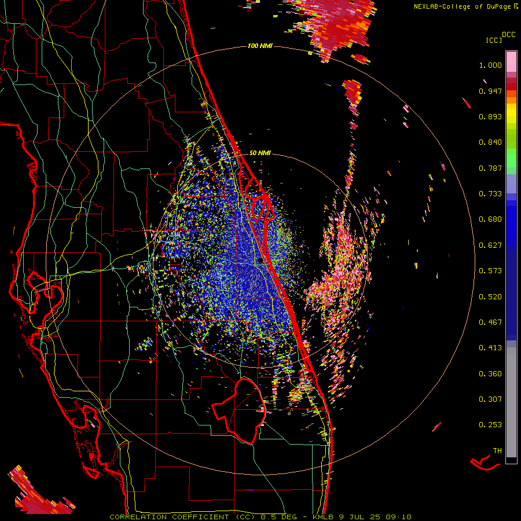Select the 0.467 scale value
The height and width of the screenshot is (521, 521).
(490, 322)
